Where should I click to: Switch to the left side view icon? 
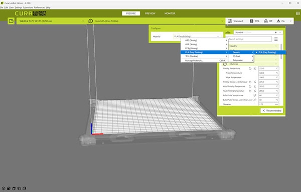19,188
